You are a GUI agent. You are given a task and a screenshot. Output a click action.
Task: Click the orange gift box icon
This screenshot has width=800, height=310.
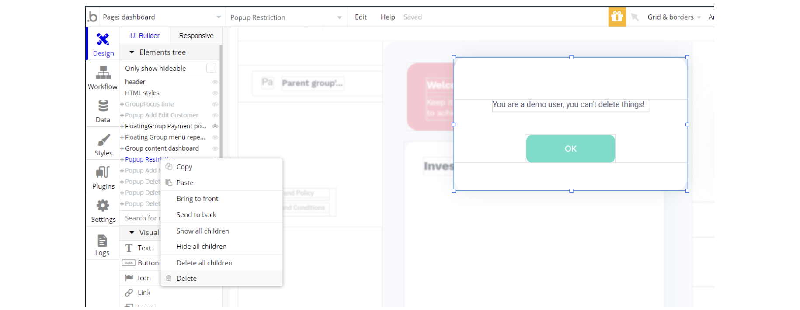(617, 17)
